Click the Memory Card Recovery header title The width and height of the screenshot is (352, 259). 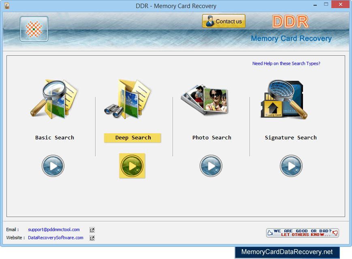pyautogui.click(x=291, y=38)
